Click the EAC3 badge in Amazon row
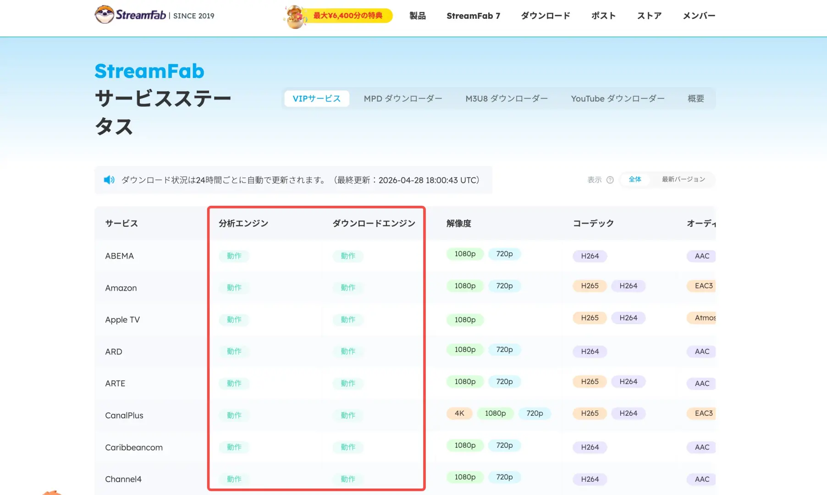The height and width of the screenshot is (495, 827). click(702, 286)
